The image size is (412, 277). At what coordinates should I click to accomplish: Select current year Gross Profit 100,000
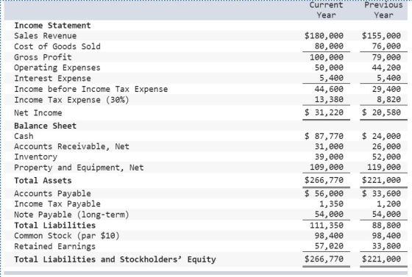(x=327, y=57)
